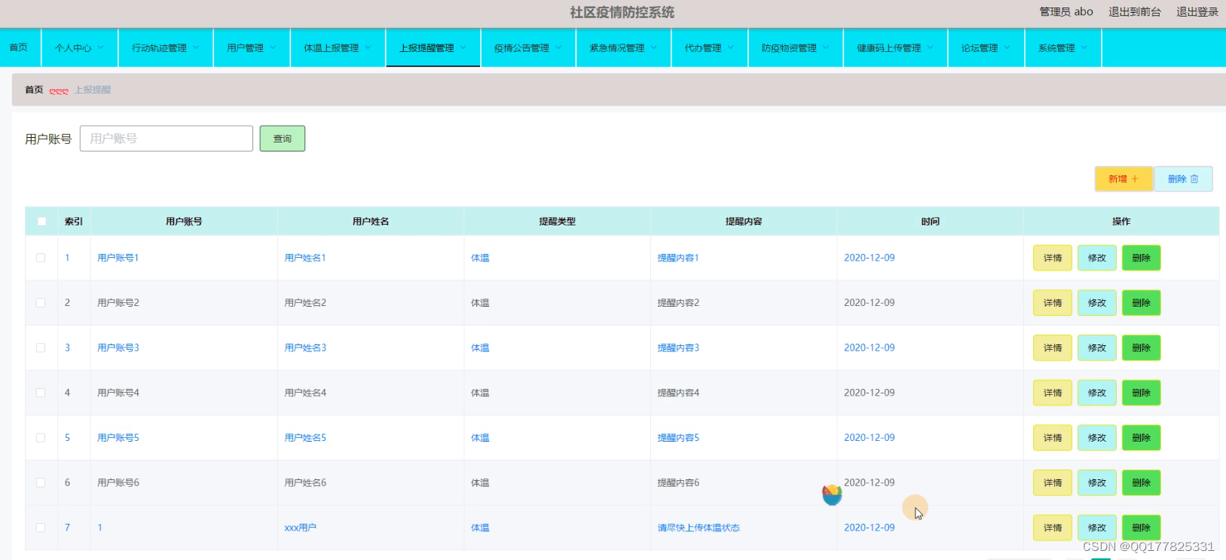Click 管理员 abo account label
This screenshot has height=560, width=1226.
click(1066, 12)
